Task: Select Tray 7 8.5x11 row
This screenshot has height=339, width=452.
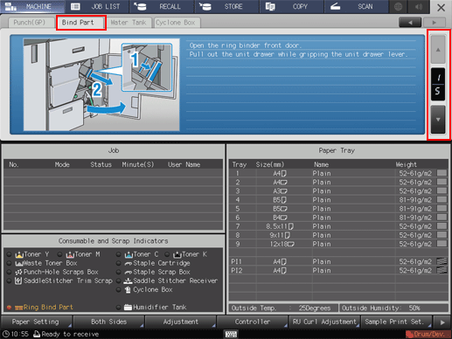Action: (338, 226)
